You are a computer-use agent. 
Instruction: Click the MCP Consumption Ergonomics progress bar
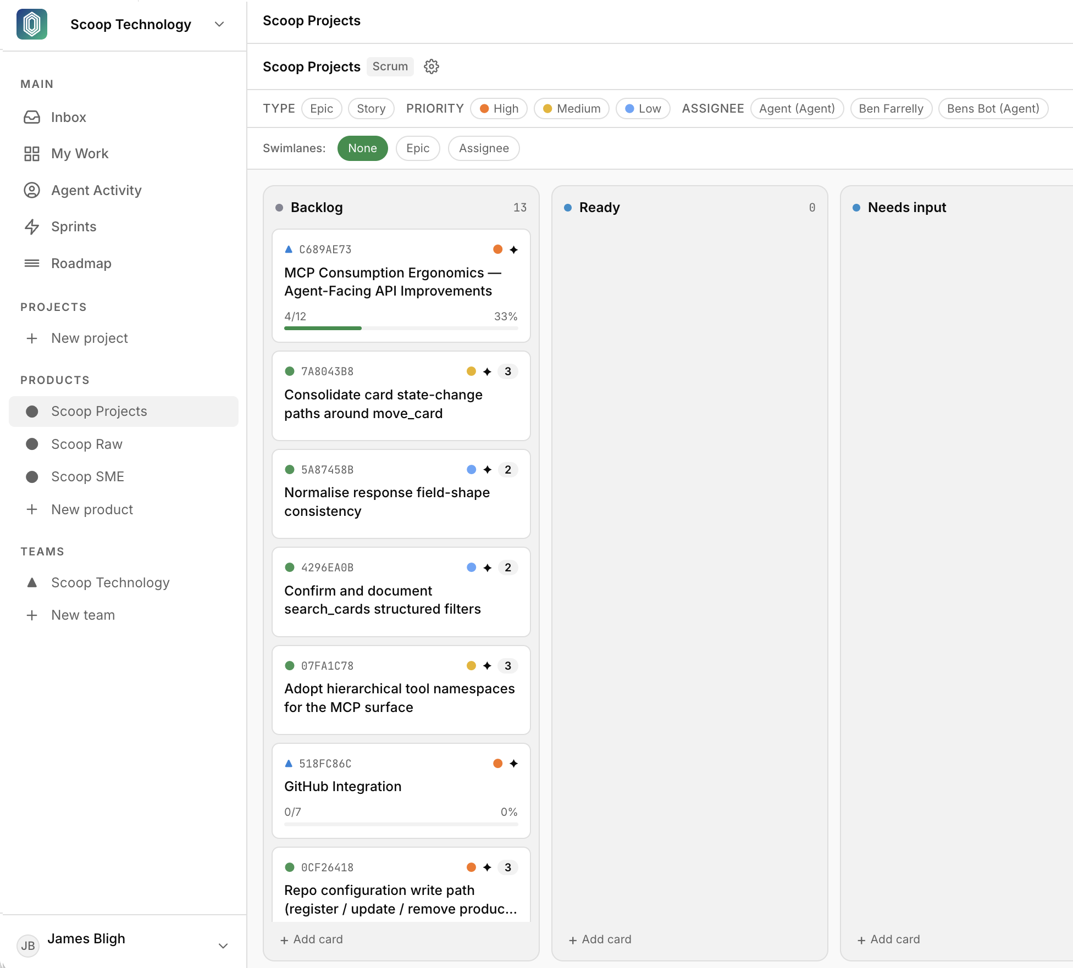(401, 328)
